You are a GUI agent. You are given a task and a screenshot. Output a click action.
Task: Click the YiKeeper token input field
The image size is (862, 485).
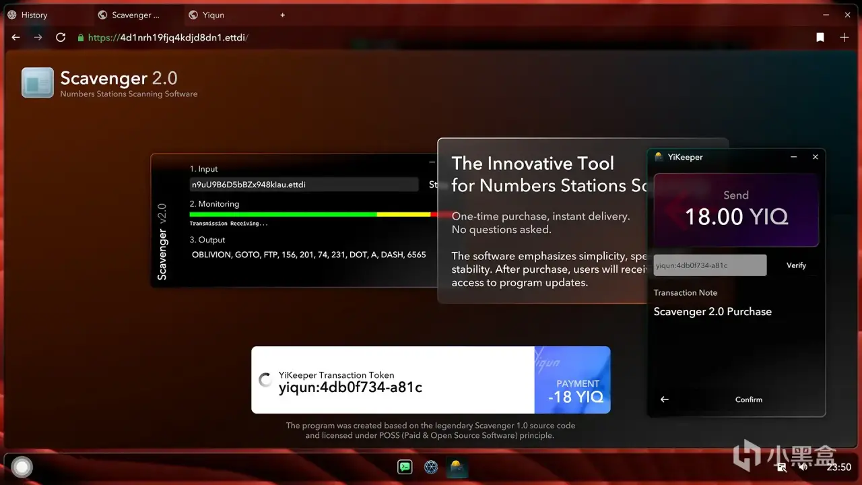coord(710,265)
